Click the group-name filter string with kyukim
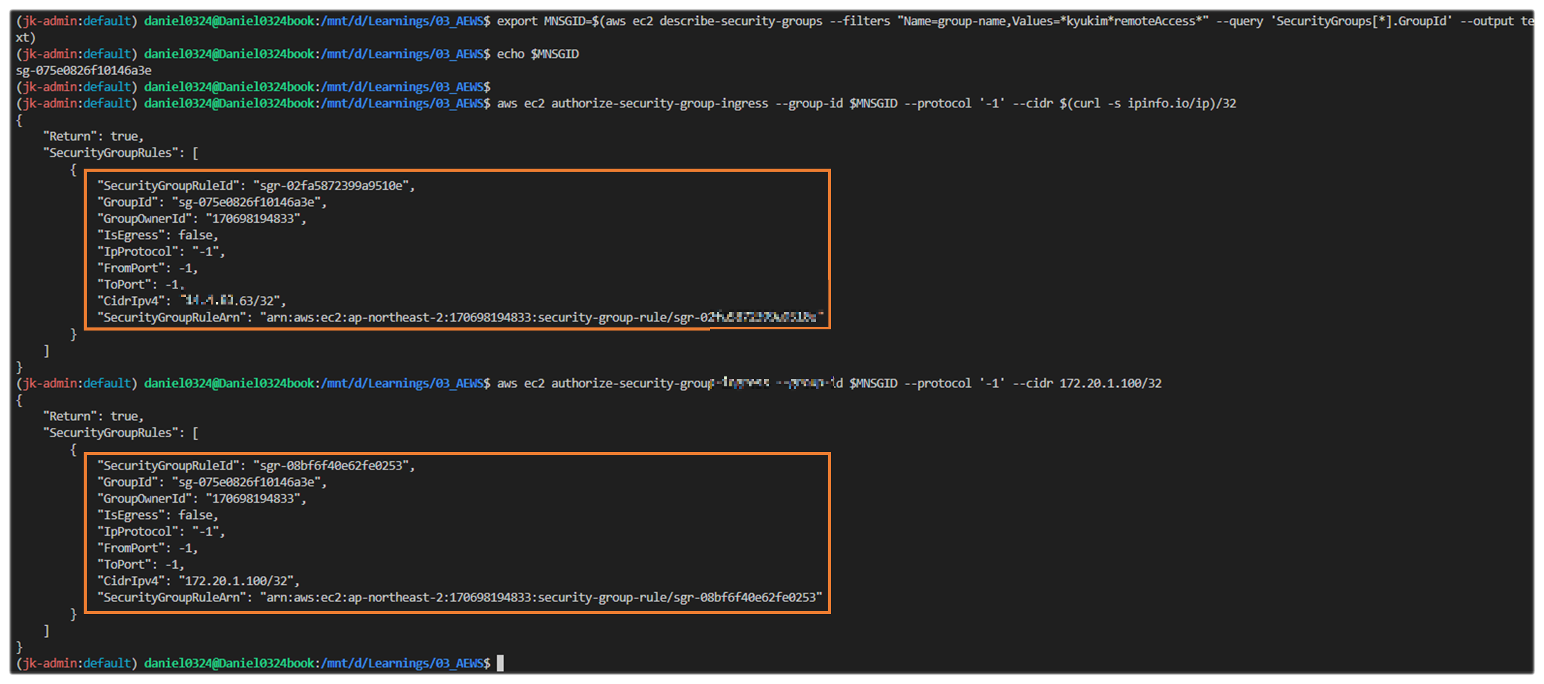Image resolution: width=1544 pixels, height=684 pixels. coord(1052,21)
